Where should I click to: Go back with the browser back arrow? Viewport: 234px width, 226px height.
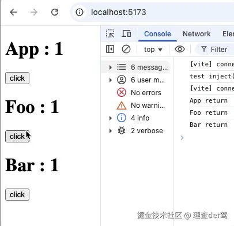coord(13,12)
